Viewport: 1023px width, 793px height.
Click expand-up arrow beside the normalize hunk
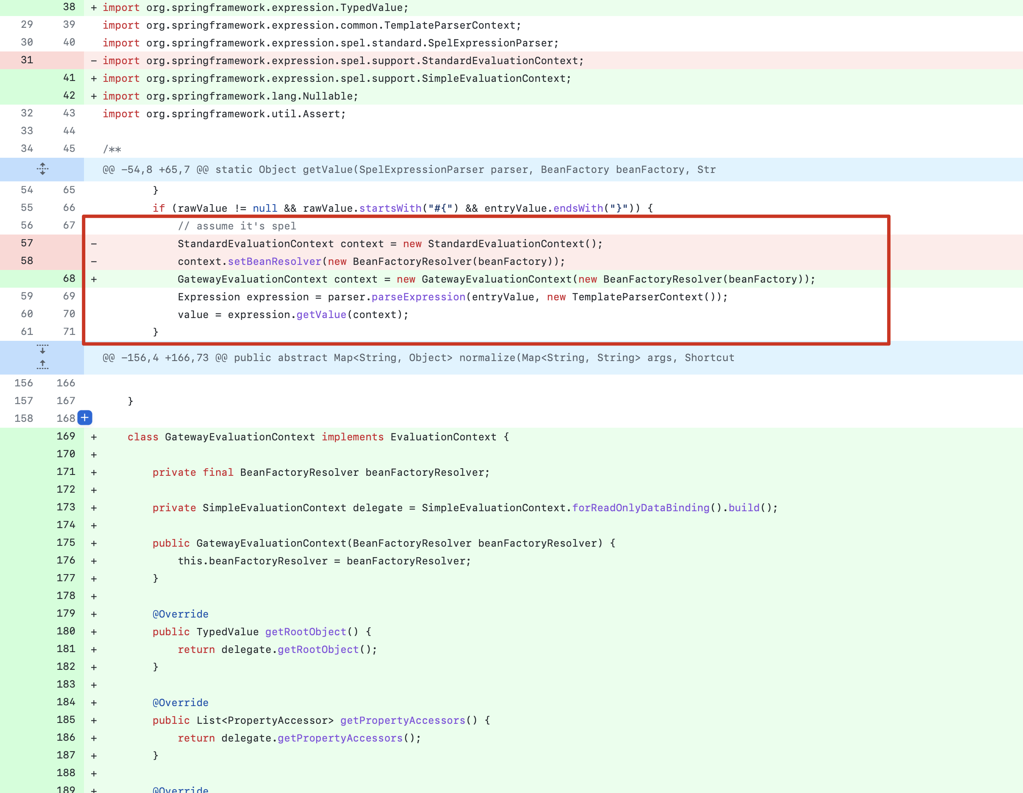point(42,364)
